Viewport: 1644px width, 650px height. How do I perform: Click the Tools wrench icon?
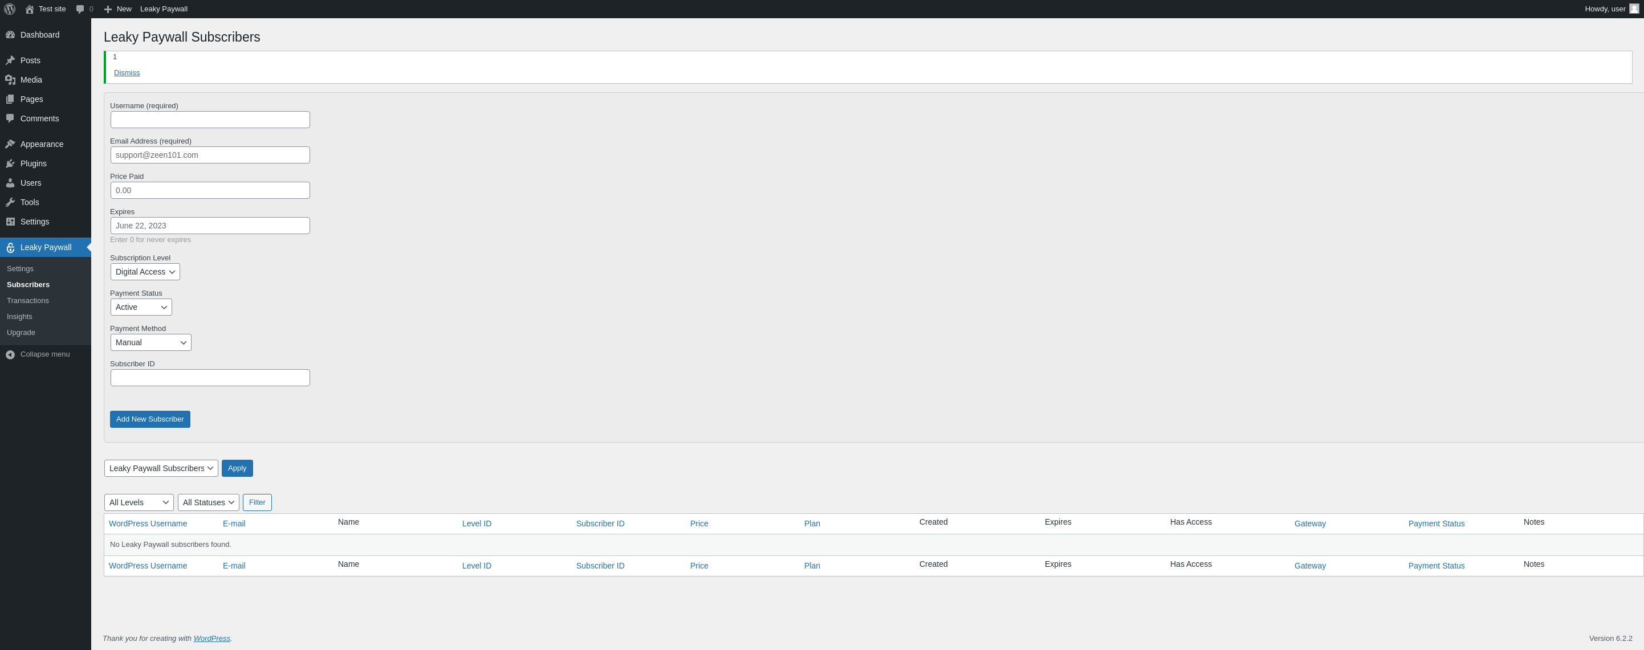(x=10, y=202)
